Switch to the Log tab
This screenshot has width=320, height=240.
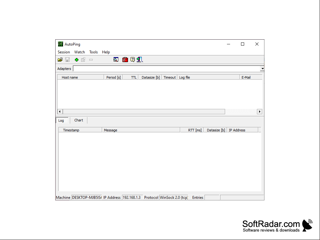[62, 120]
